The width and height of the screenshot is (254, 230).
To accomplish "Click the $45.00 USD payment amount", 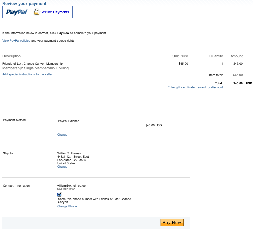I will [153, 125].
